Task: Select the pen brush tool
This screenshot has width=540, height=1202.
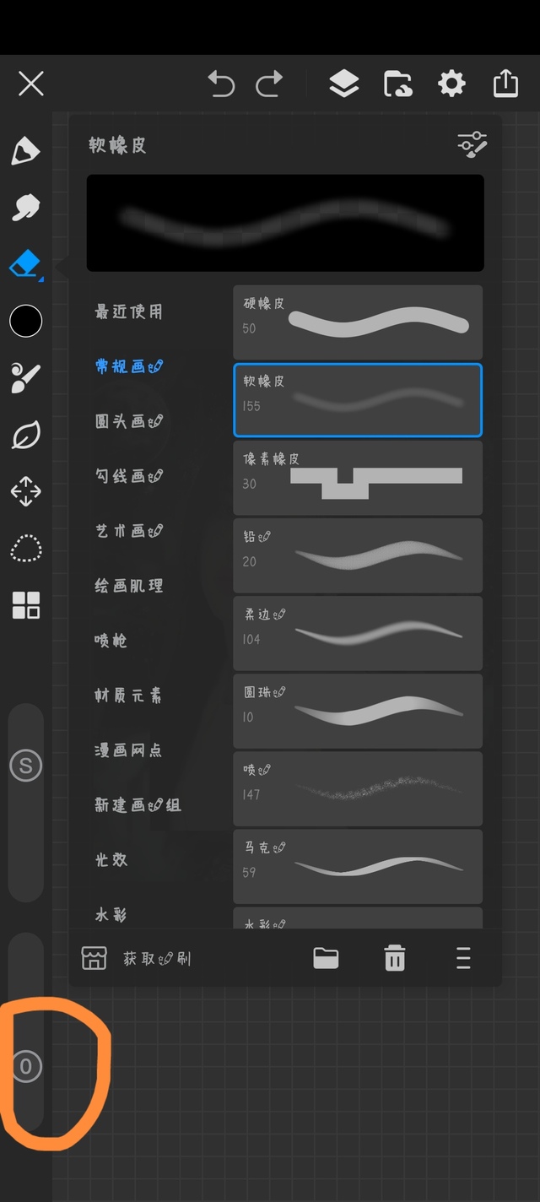Action: [x=25, y=151]
